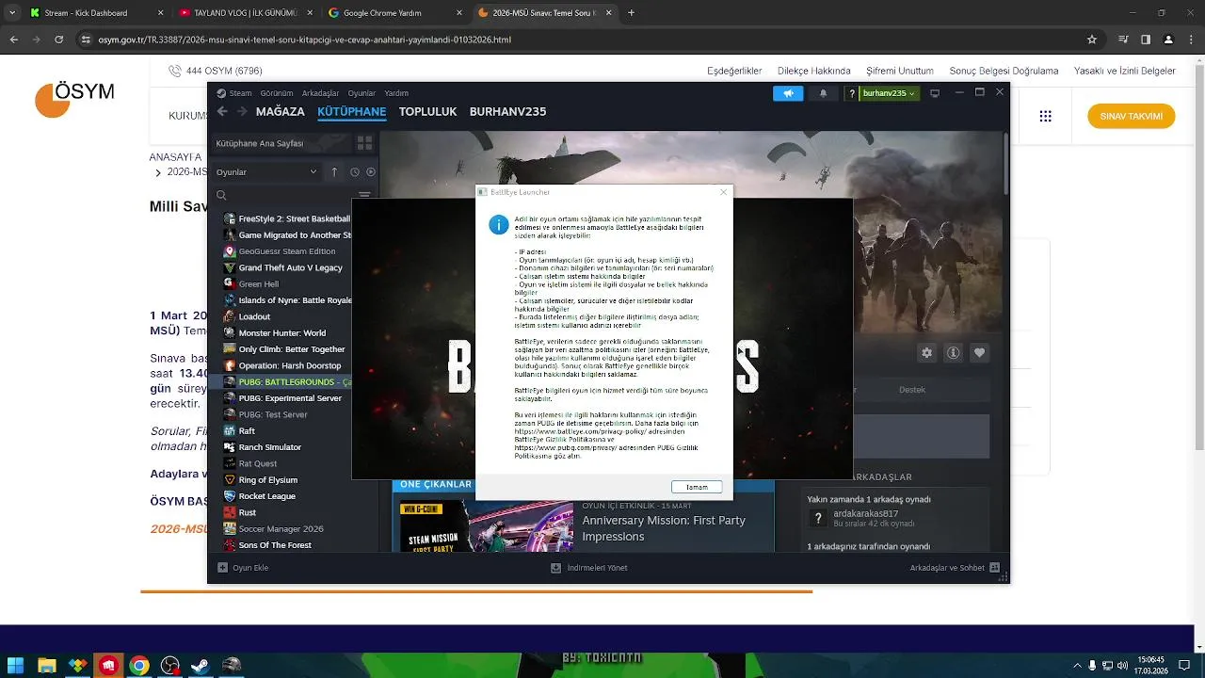Open Arkadaşlar ve Sohbet panel

[956, 568]
